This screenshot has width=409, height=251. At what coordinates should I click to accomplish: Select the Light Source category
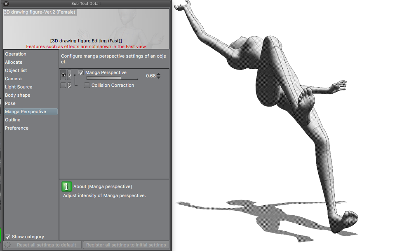click(19, 87)
